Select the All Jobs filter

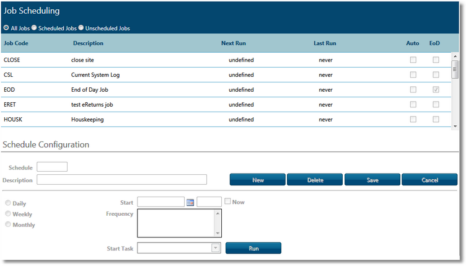click(x=6, y=28)
